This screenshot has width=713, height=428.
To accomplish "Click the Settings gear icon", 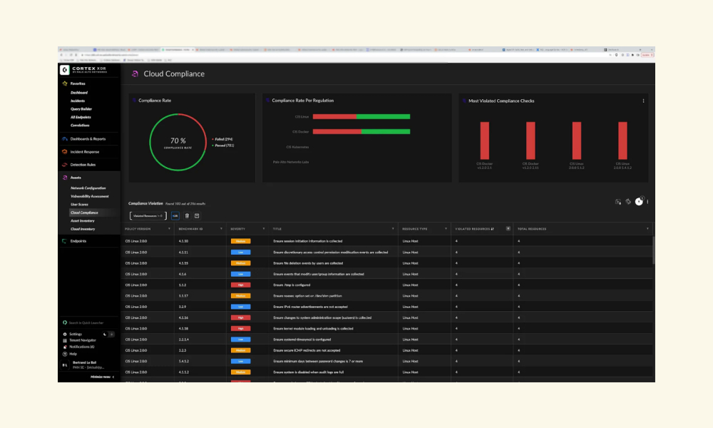I will tap(65, 335).
